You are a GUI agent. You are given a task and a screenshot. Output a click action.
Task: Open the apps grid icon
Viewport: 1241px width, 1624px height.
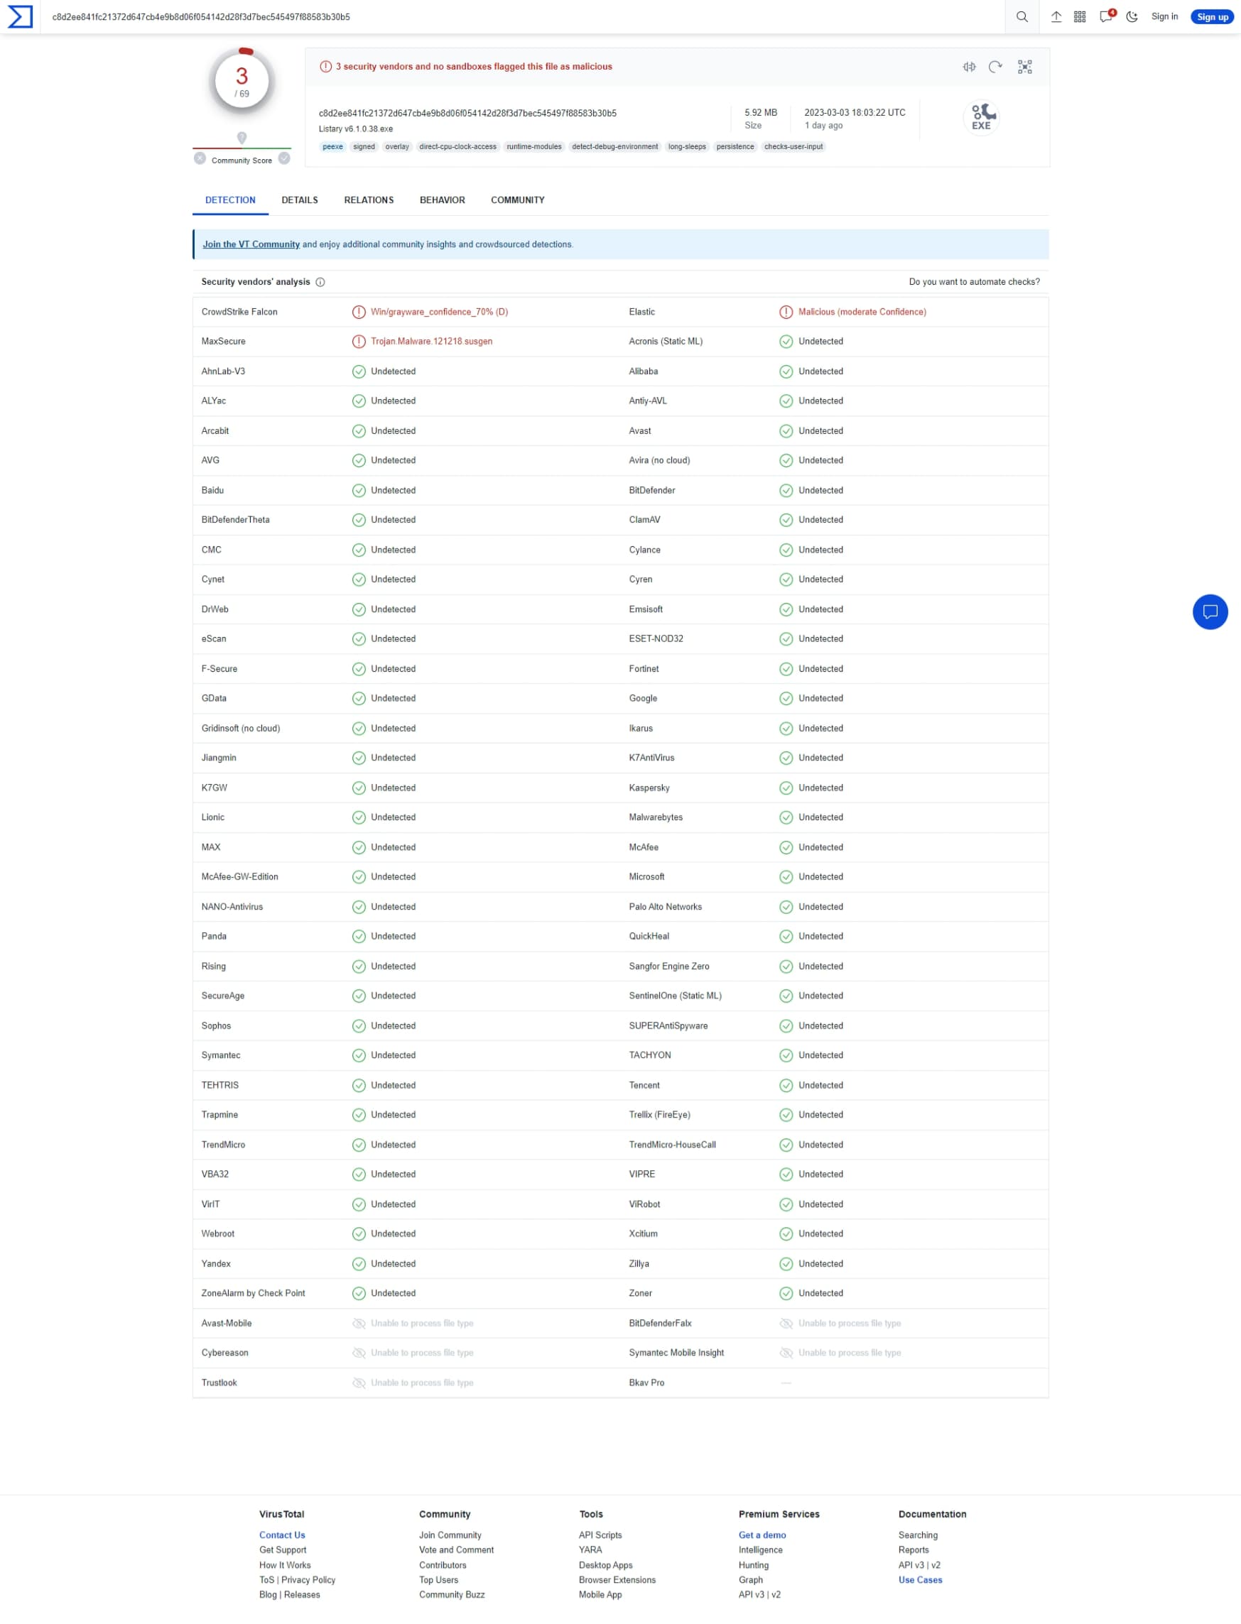click(x=1079, y=17)
